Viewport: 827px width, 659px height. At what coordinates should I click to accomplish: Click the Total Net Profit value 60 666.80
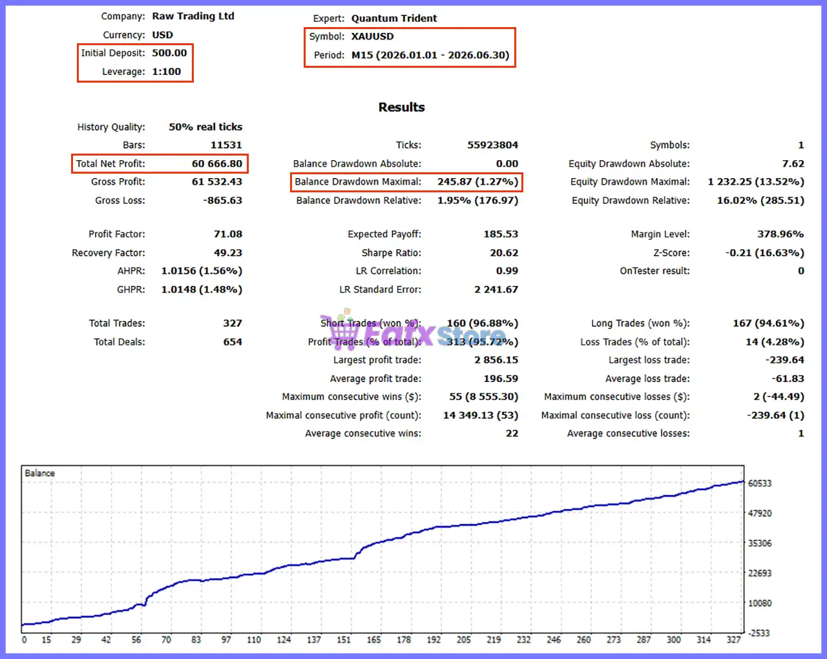(217, 164)
